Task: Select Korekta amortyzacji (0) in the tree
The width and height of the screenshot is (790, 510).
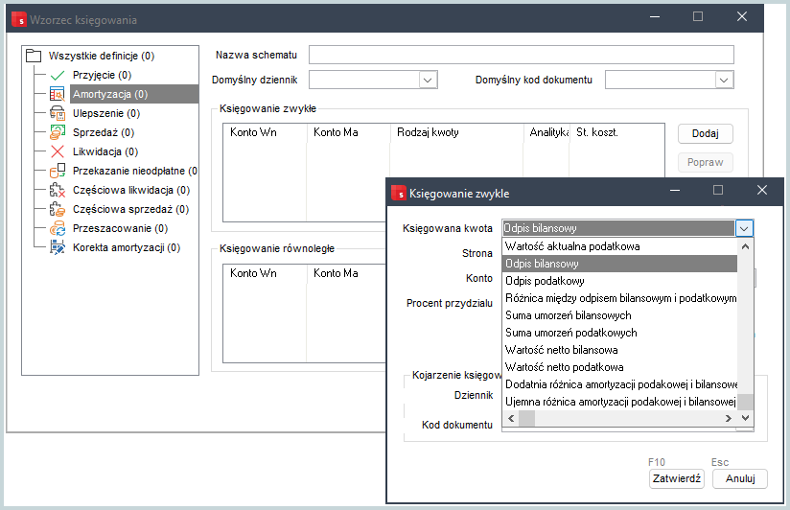Action: [x=127, y=247]
